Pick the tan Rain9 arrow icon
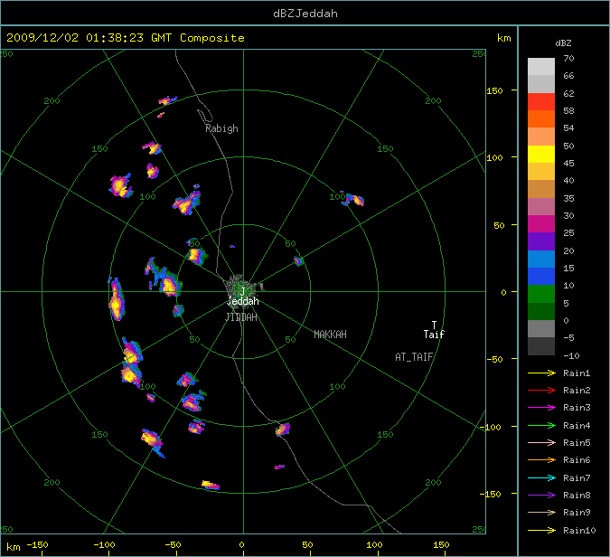The width and height of the screenshot is (610, 557). 541,512
